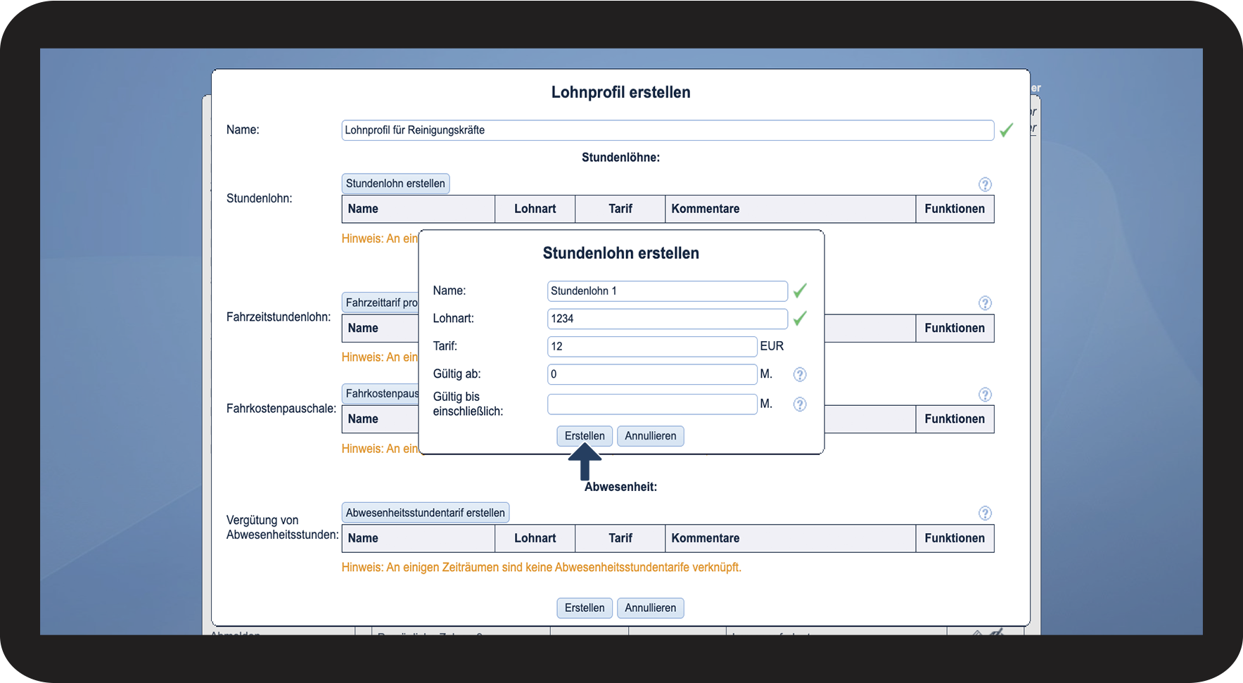Open help icon for Fahrkostenpauschale table

coord(985,395)
